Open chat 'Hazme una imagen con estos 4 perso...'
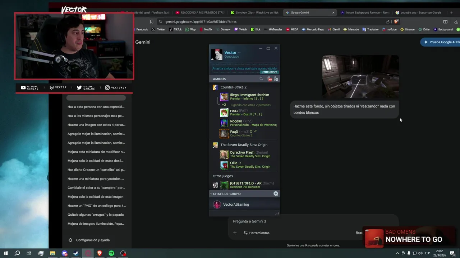 click(x=96, y=125)
